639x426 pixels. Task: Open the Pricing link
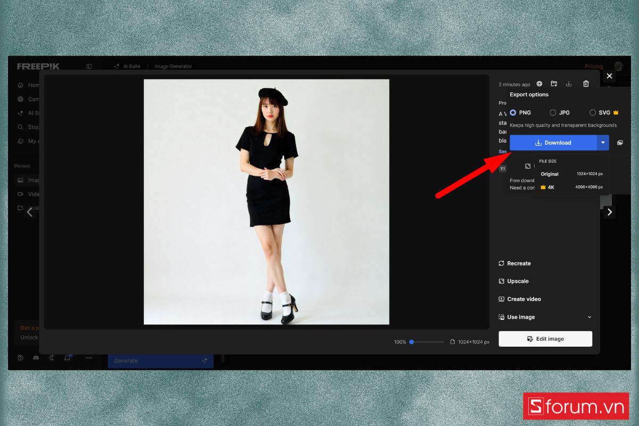pos(594,67)
